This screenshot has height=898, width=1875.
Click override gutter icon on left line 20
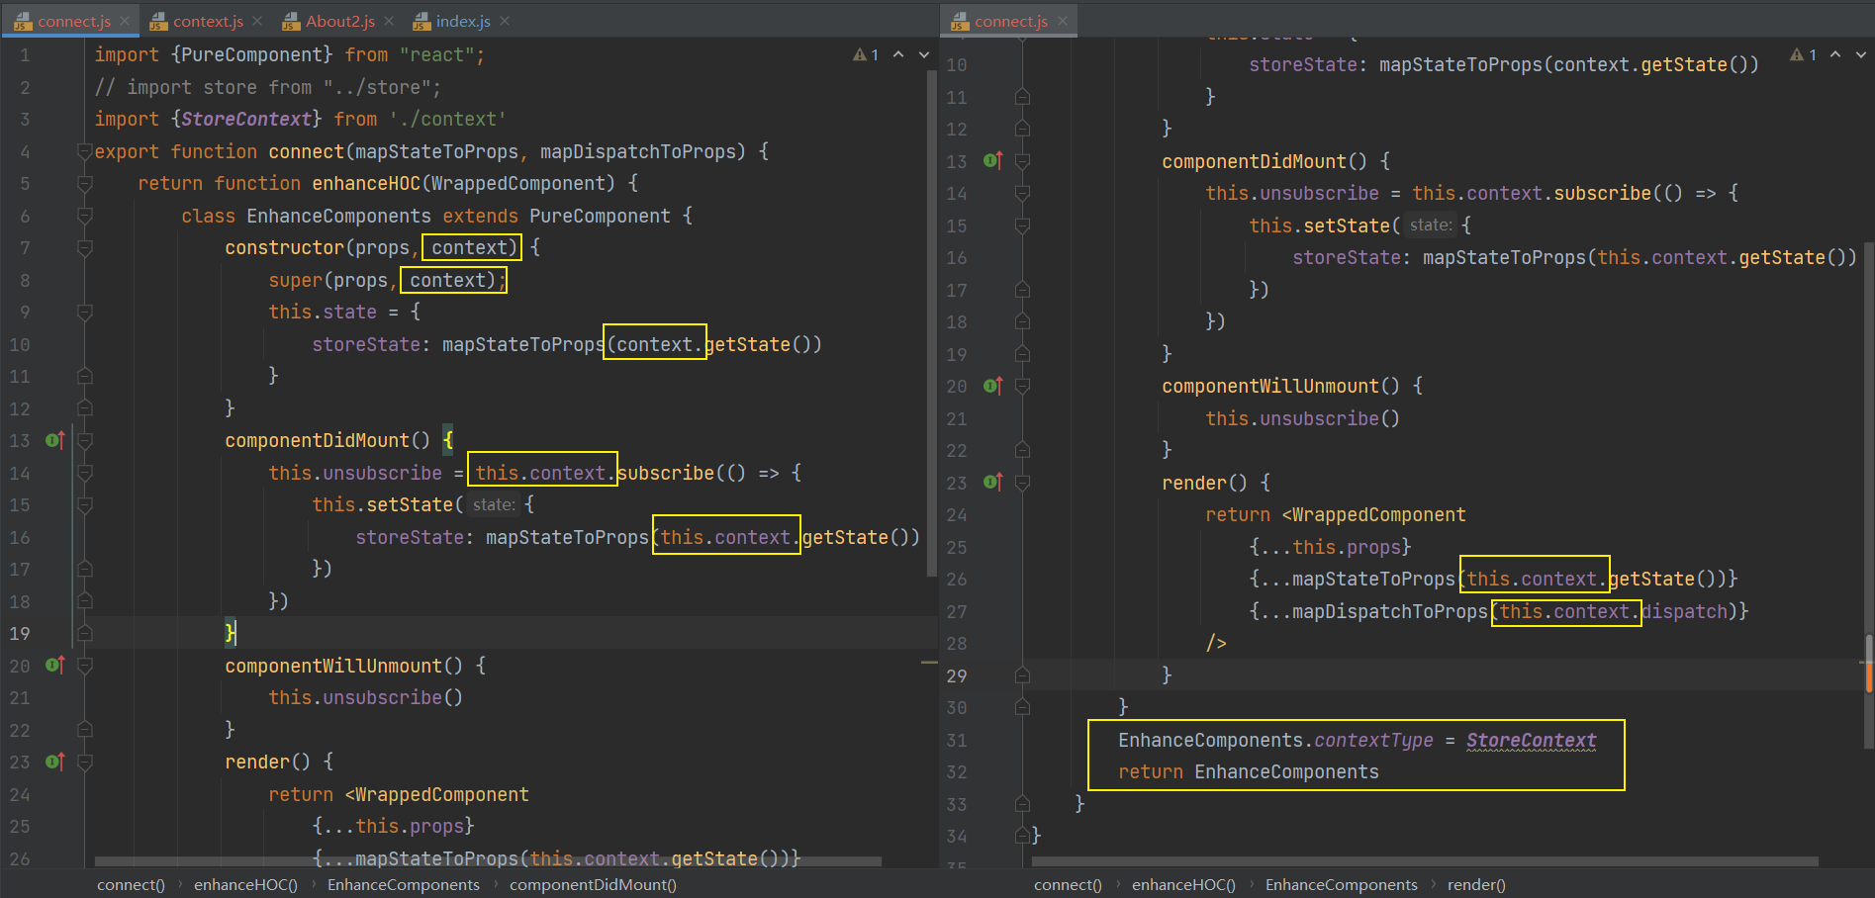pyautogui.click(x=55, y=666)
